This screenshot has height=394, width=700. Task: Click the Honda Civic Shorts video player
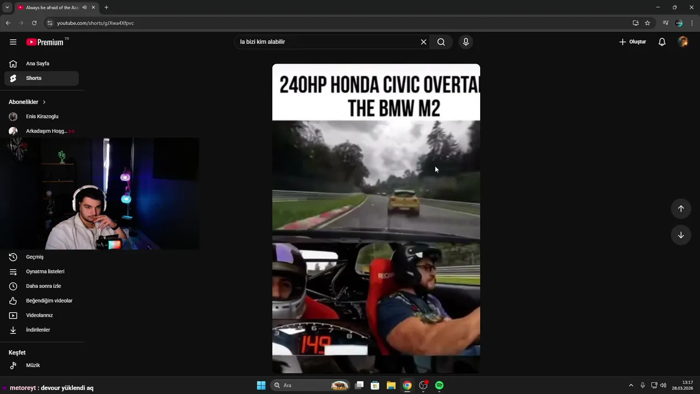(x=376, y=219)
